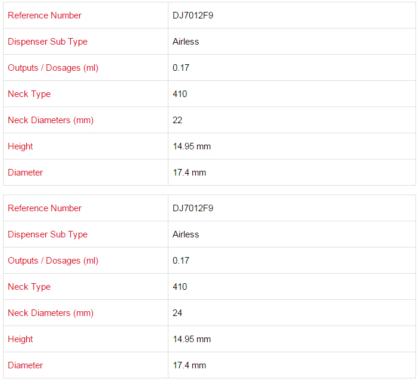This screenshot has height=385, width=419.
Task: Click 'Neck Type' label in second table
Action: [29, 287]
